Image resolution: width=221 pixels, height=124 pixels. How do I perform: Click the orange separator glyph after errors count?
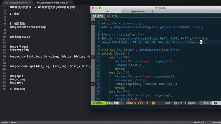(x=153, y=103)
